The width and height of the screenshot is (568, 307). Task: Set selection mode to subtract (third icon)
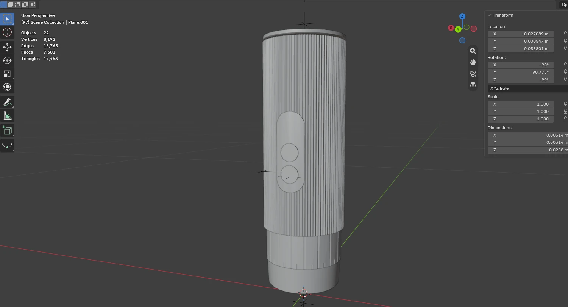(x=18, y=5)
